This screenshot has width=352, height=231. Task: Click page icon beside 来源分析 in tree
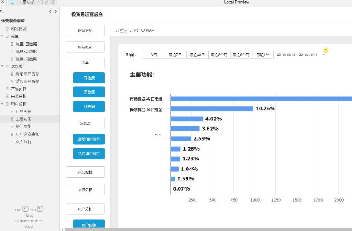(x=7, y=96)
